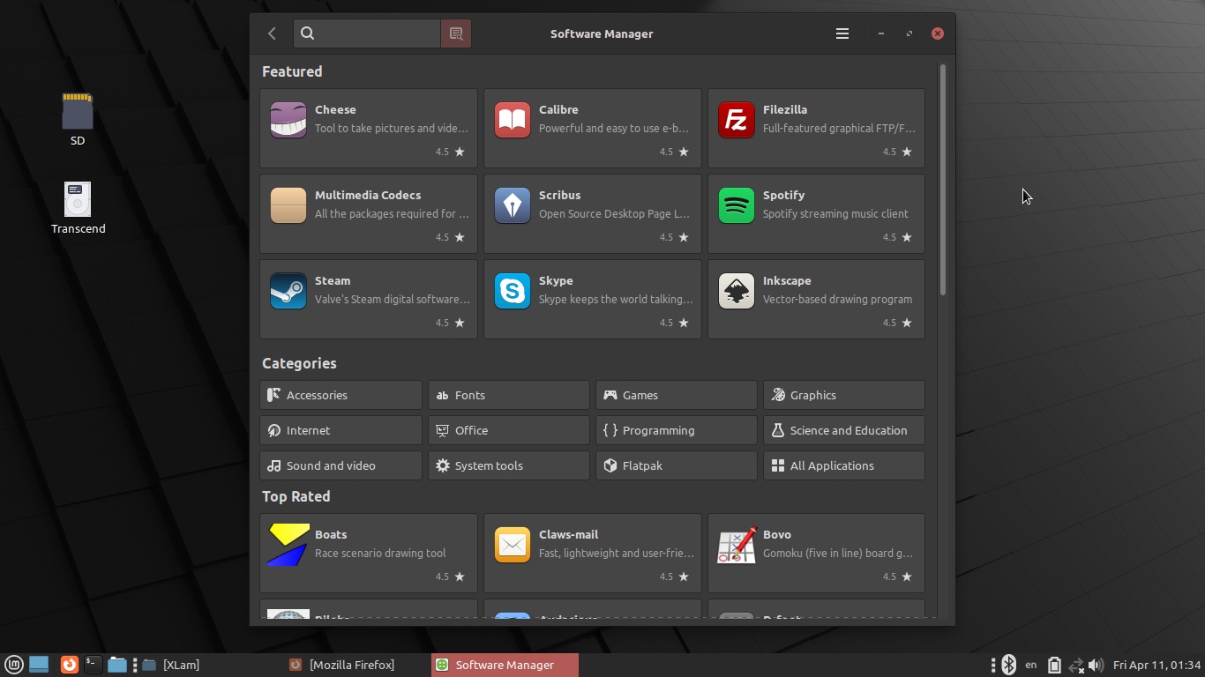1205x677 pixels.
Task: Open the clock showing Fri Apr 11
Action: tap(1156, 665)
